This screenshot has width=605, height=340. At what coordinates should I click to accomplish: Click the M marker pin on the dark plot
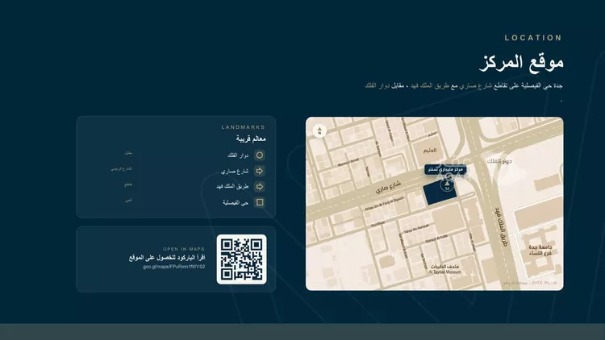point(447,185)
